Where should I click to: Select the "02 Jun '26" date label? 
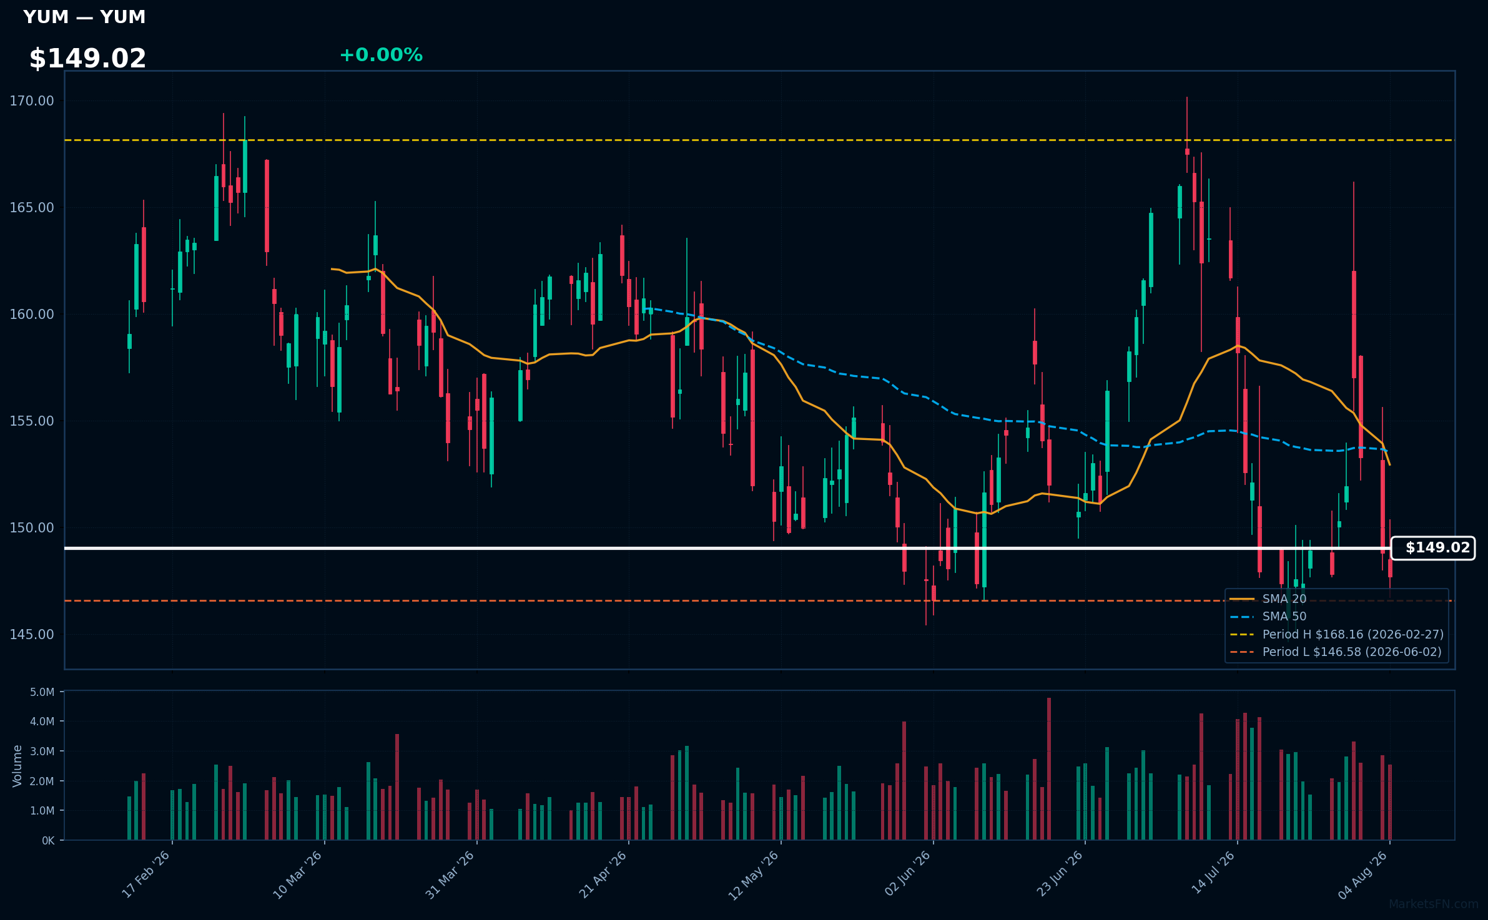[x=907, y=874]
